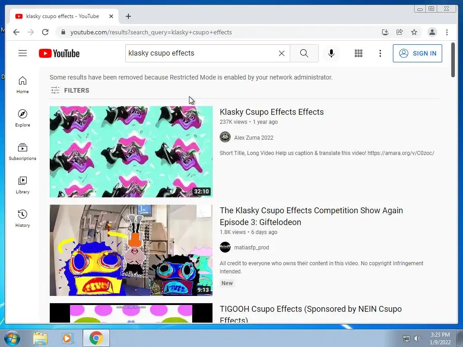Viewport: 463px width, 347px height.
Task: Open the volume control in system tray
Action: (x=417, y=338)
